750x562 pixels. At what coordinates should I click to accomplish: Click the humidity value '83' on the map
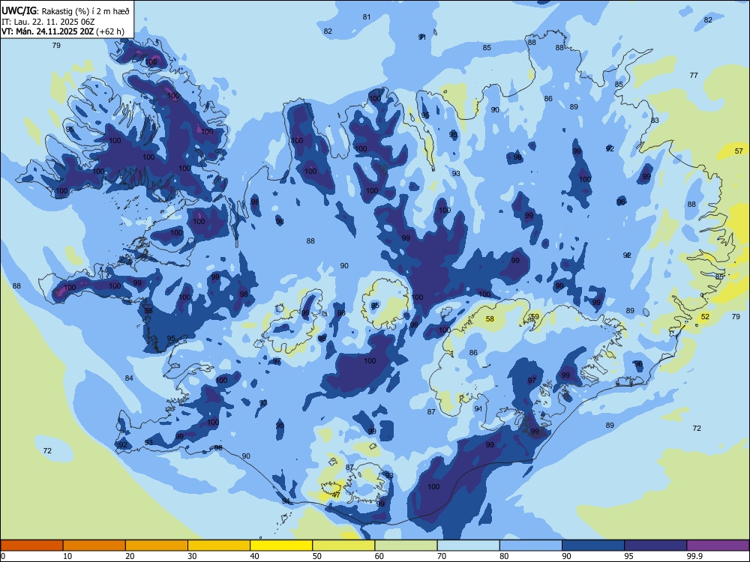coord(655,120)
